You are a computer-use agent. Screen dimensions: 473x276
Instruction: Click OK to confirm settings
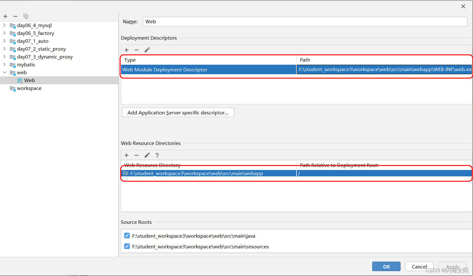point(386,267)
